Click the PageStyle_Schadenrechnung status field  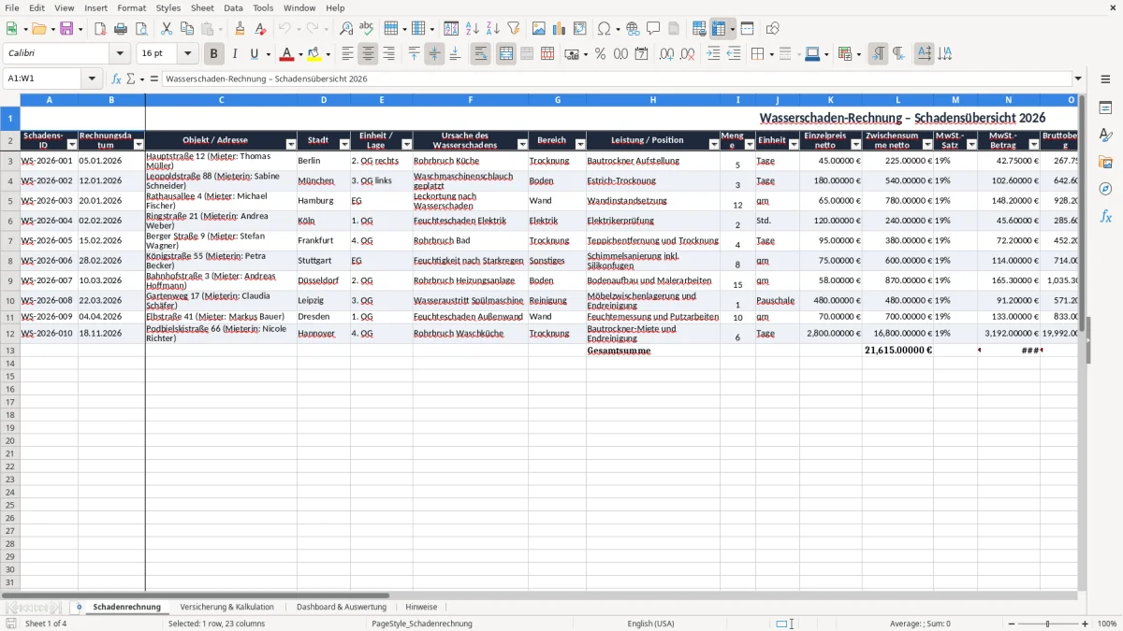tap(421, 624)
